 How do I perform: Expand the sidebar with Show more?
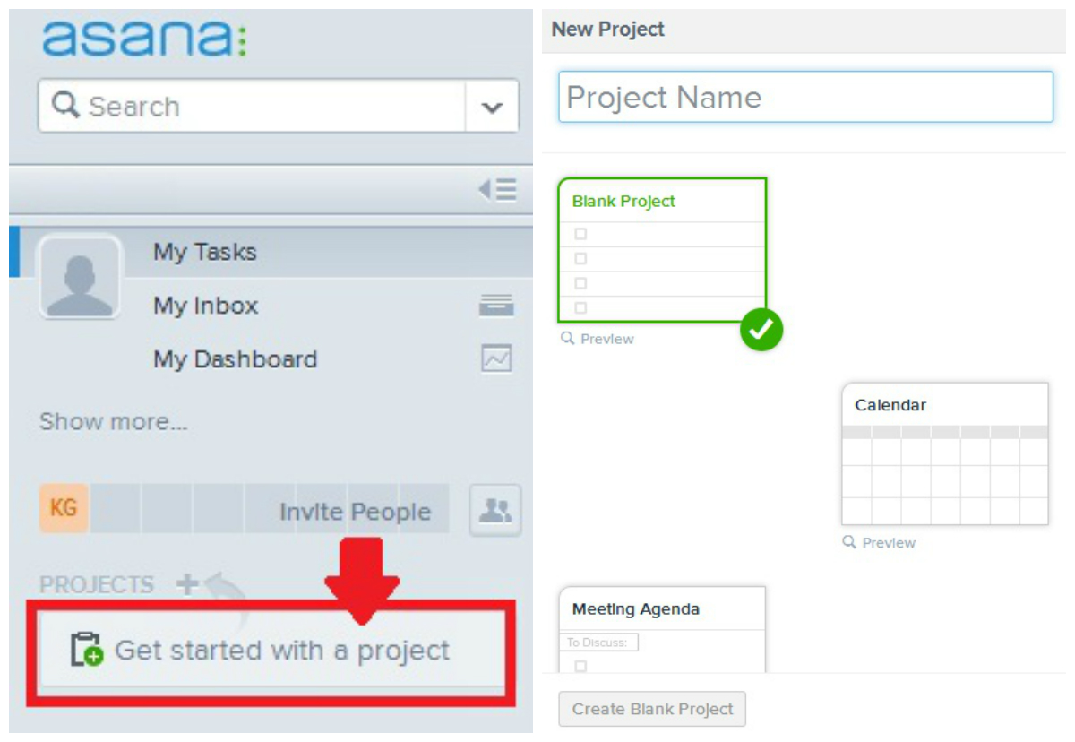pyautogui.click(x=114, y=421)
